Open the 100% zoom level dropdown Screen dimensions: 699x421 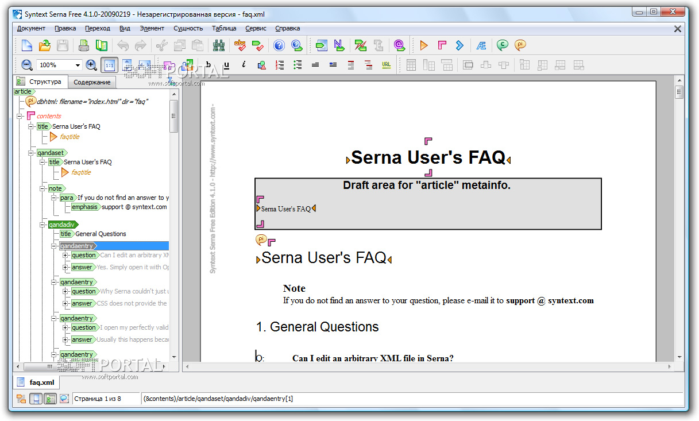pos(78,65)
